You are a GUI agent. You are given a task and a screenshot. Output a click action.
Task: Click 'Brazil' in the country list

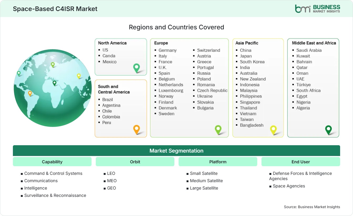[x=108, y=100]
